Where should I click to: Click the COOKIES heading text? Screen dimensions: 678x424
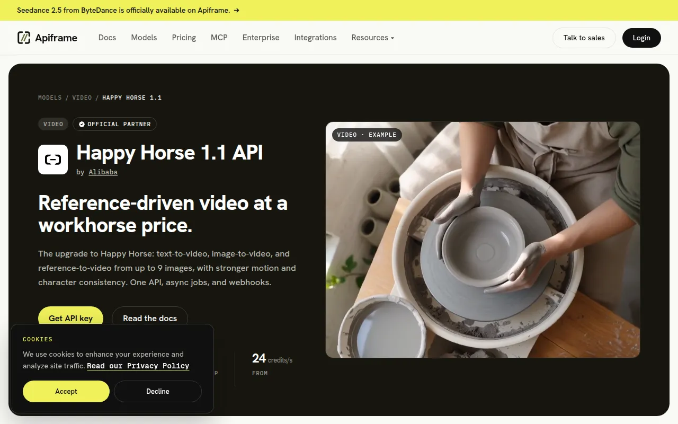click(38, 339)
